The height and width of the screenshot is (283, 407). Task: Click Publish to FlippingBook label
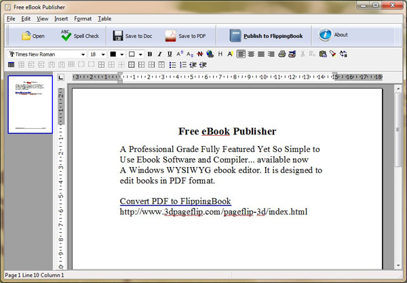[273, 36]
